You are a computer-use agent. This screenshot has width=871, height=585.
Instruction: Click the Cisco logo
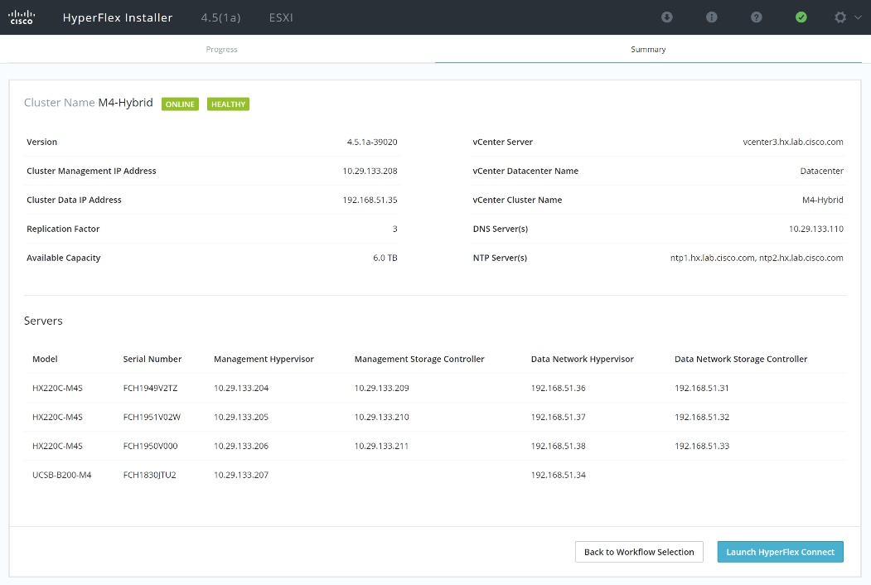[x=22, y=17]
